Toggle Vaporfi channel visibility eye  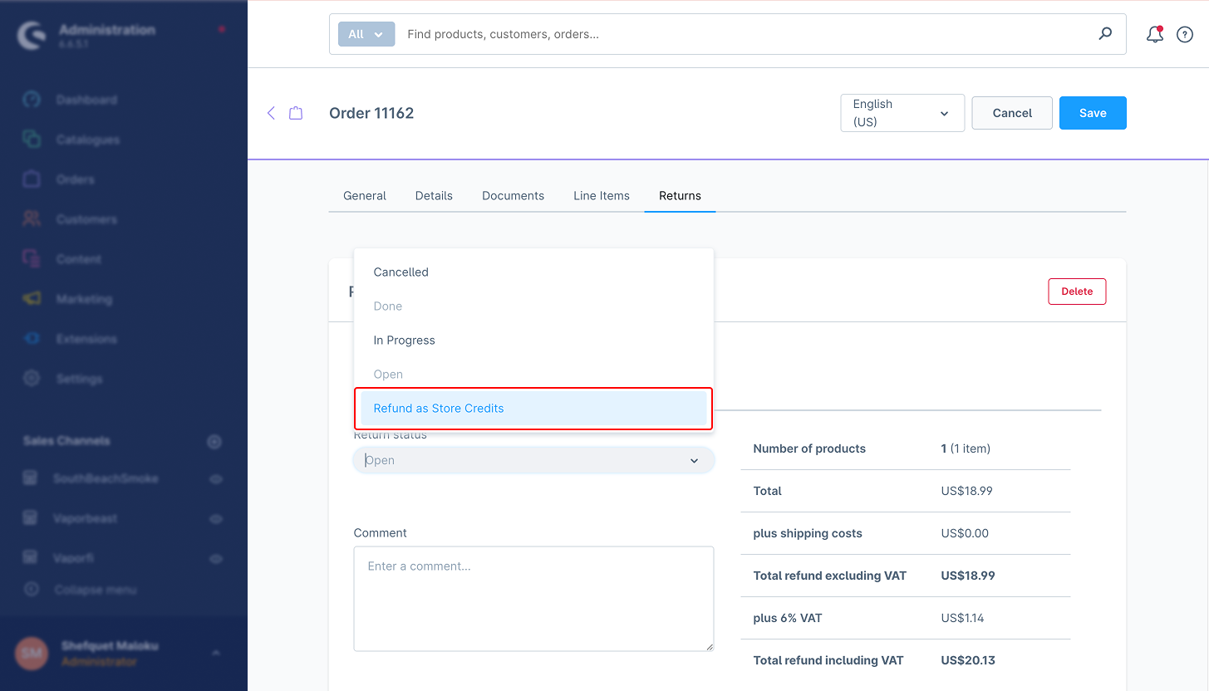[x=216, y=559]
